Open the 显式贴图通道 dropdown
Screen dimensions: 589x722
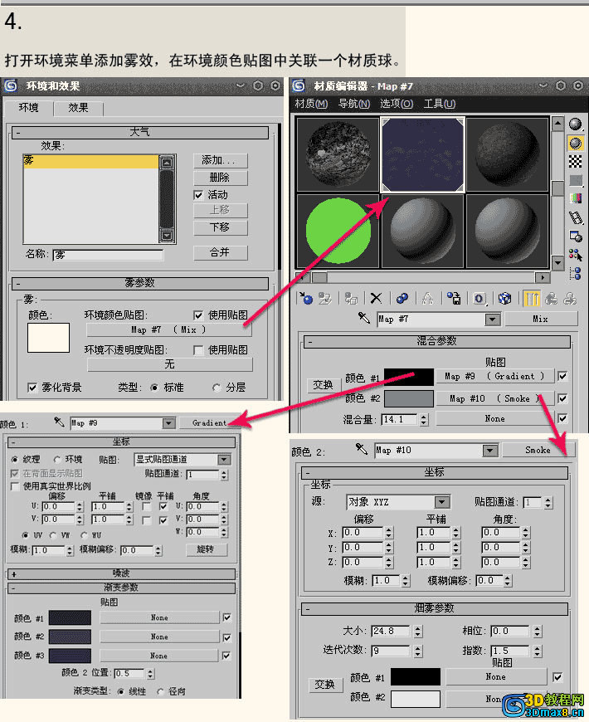pyautogui.click(x=224, y=460)
